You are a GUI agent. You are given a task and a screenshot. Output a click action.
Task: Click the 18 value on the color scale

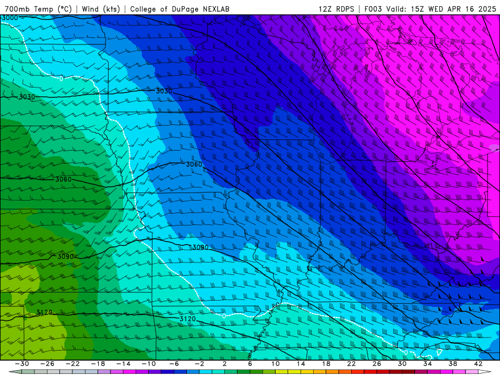pyautogui.click(x=326, y=364)
